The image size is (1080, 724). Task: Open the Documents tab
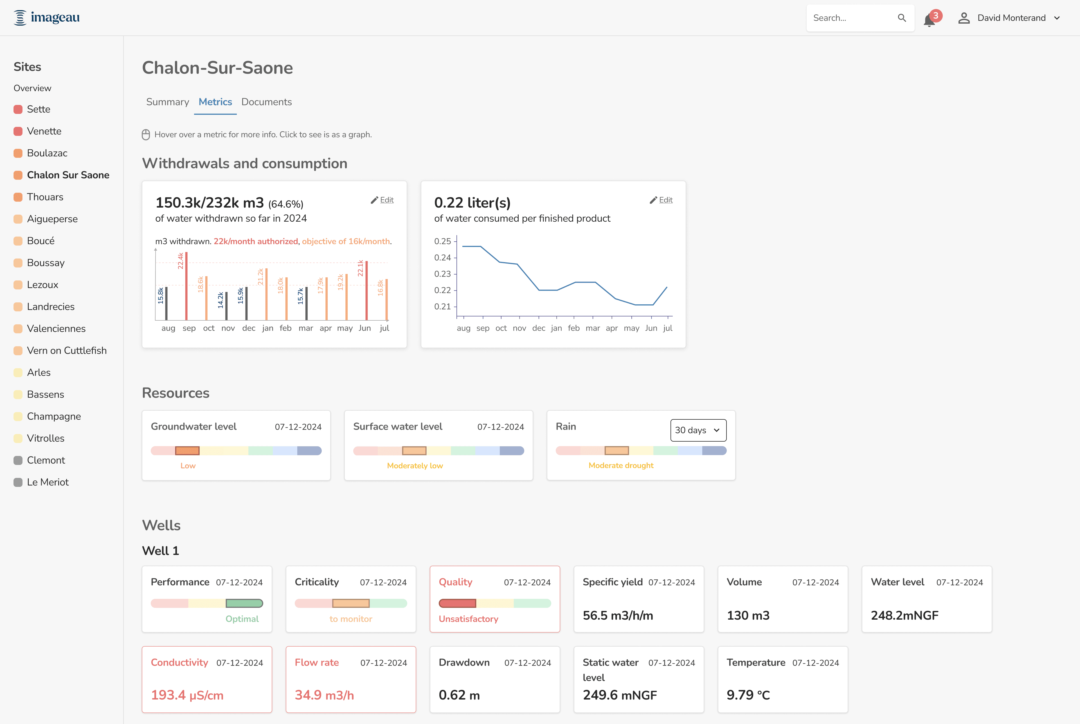point(266,102)
